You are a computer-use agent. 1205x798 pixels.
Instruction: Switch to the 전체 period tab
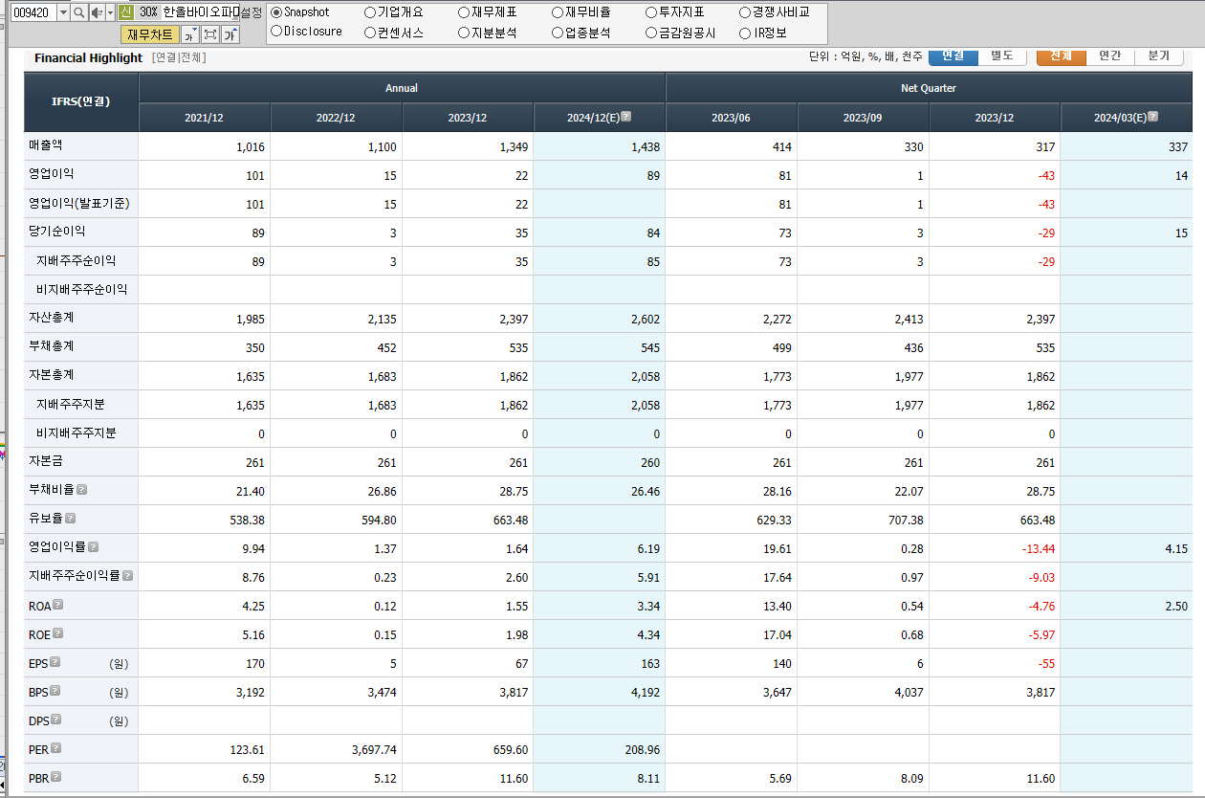coord(1061,55)
